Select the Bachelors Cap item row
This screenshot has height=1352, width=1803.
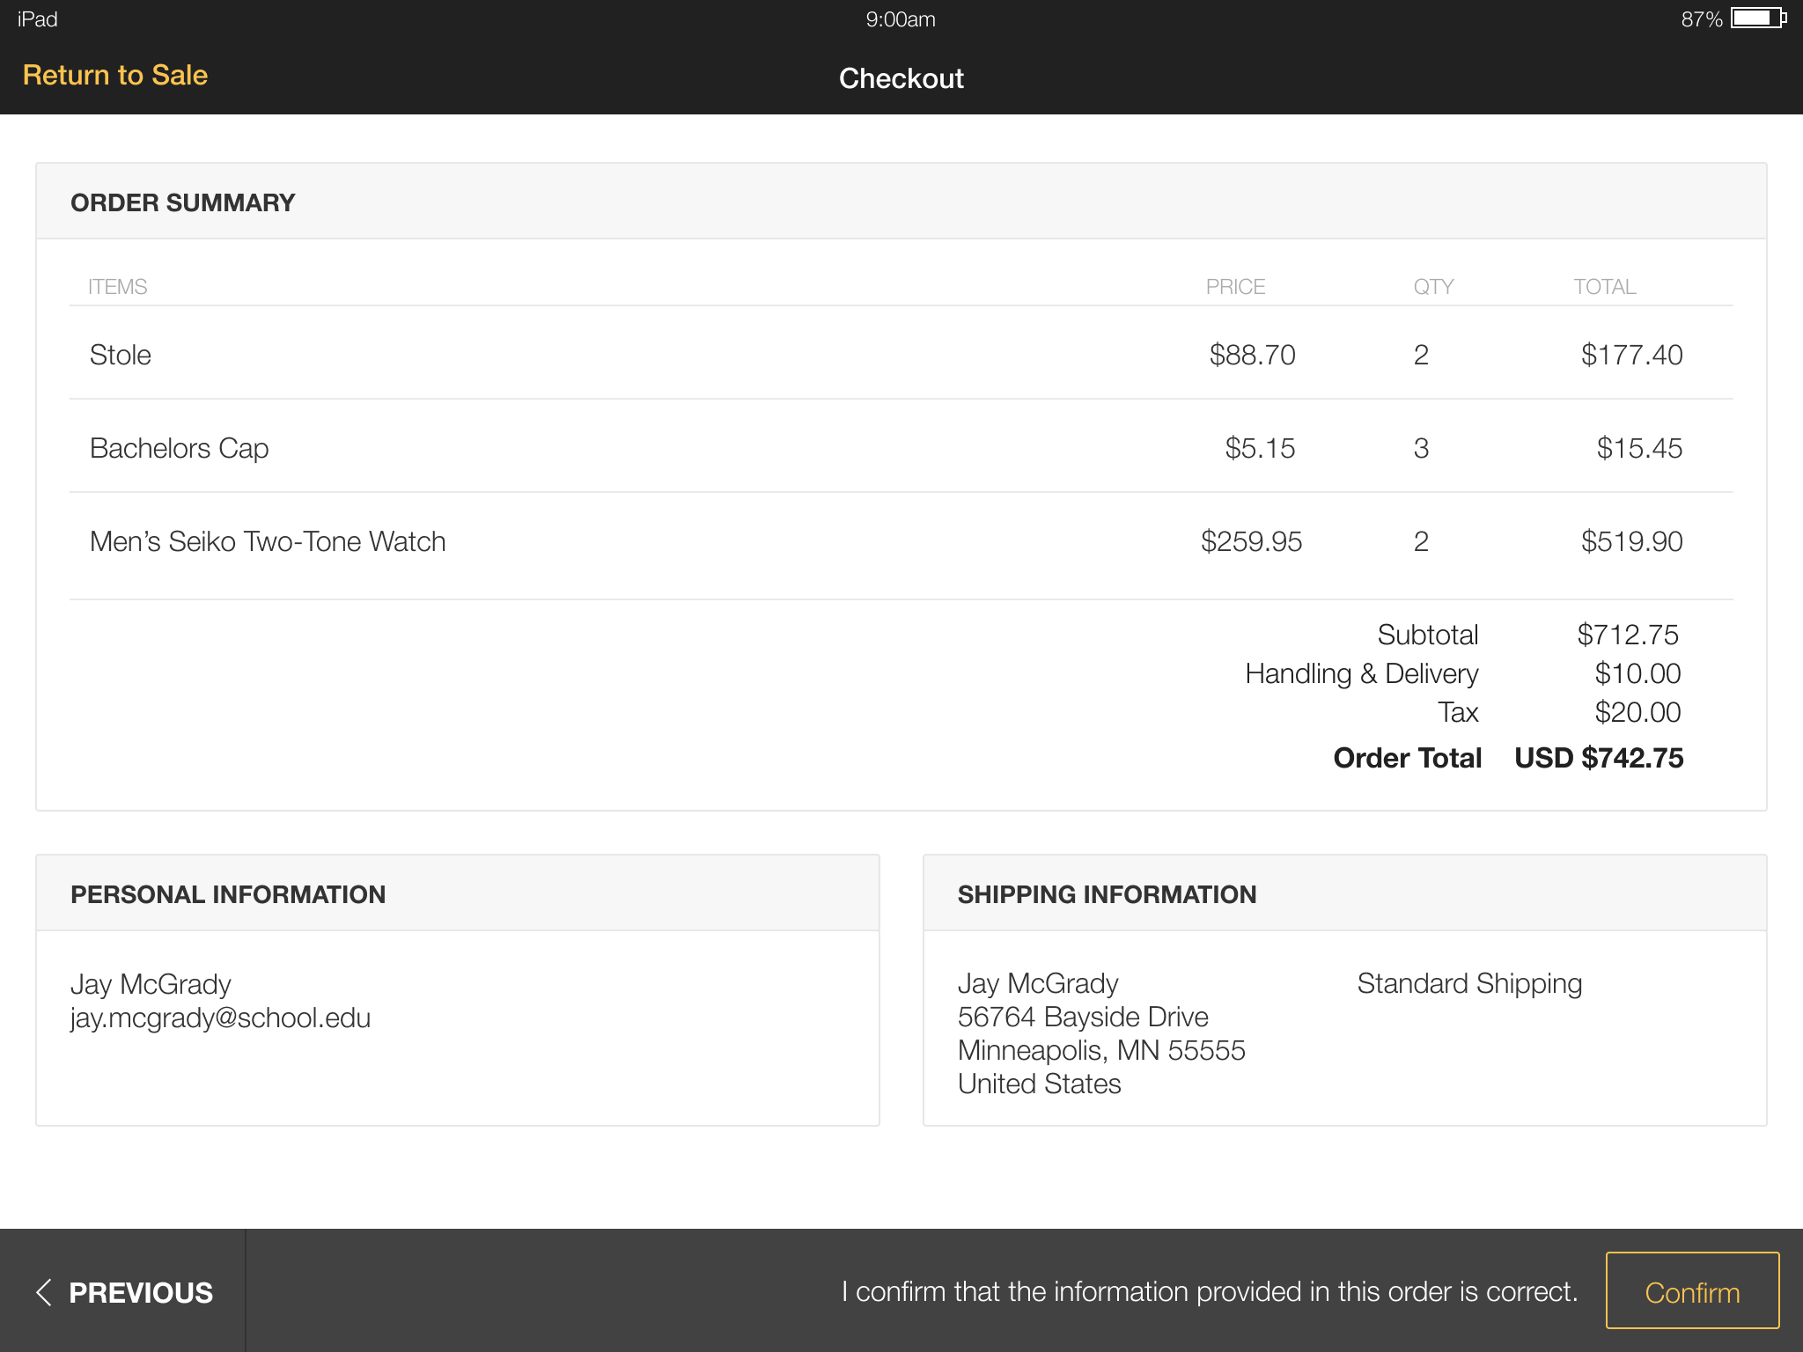click(179, 448)
